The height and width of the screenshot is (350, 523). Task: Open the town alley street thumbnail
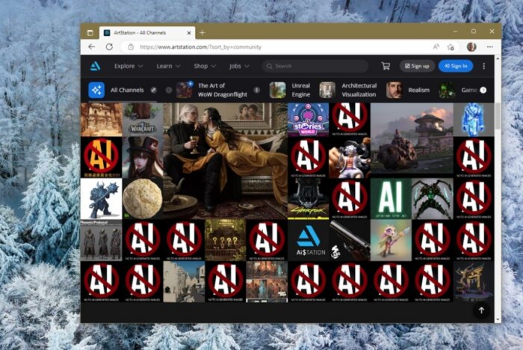coord(184,281)
